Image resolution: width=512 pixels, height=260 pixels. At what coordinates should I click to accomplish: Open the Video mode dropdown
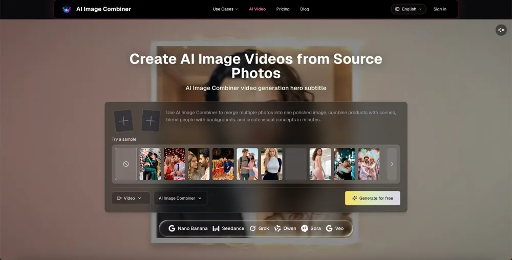click(x=131, y=198)
